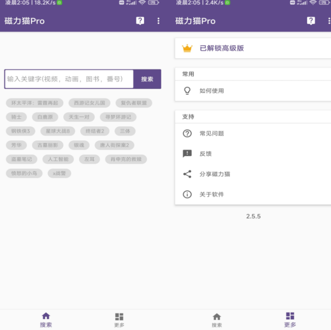
Task: Open the 已解锁高级版 premium card
Action: (x=253, y=48)
